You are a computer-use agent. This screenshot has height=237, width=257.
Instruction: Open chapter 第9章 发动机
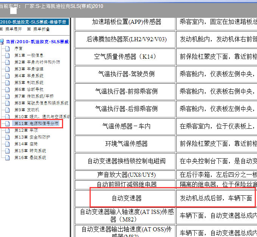coord(27,110)
